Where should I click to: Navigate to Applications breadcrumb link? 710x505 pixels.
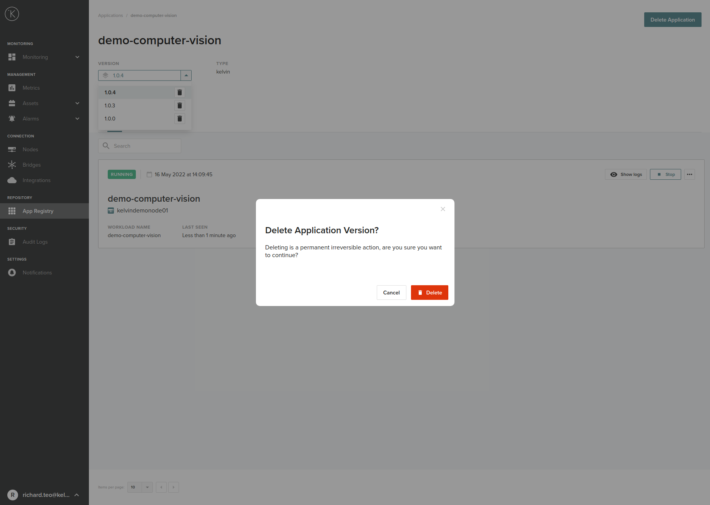[x=110, y=15]
